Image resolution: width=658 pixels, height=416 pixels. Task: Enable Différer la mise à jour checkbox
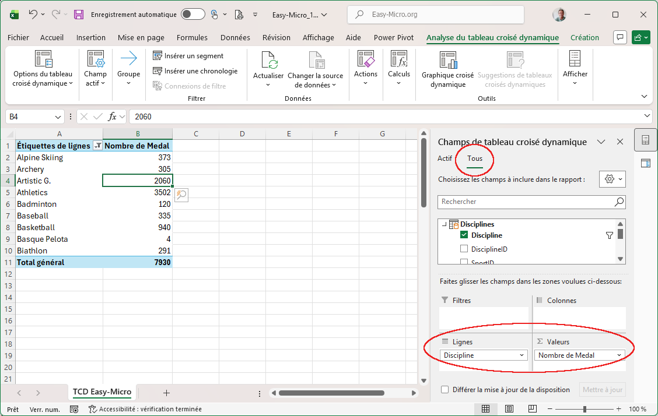445,390
